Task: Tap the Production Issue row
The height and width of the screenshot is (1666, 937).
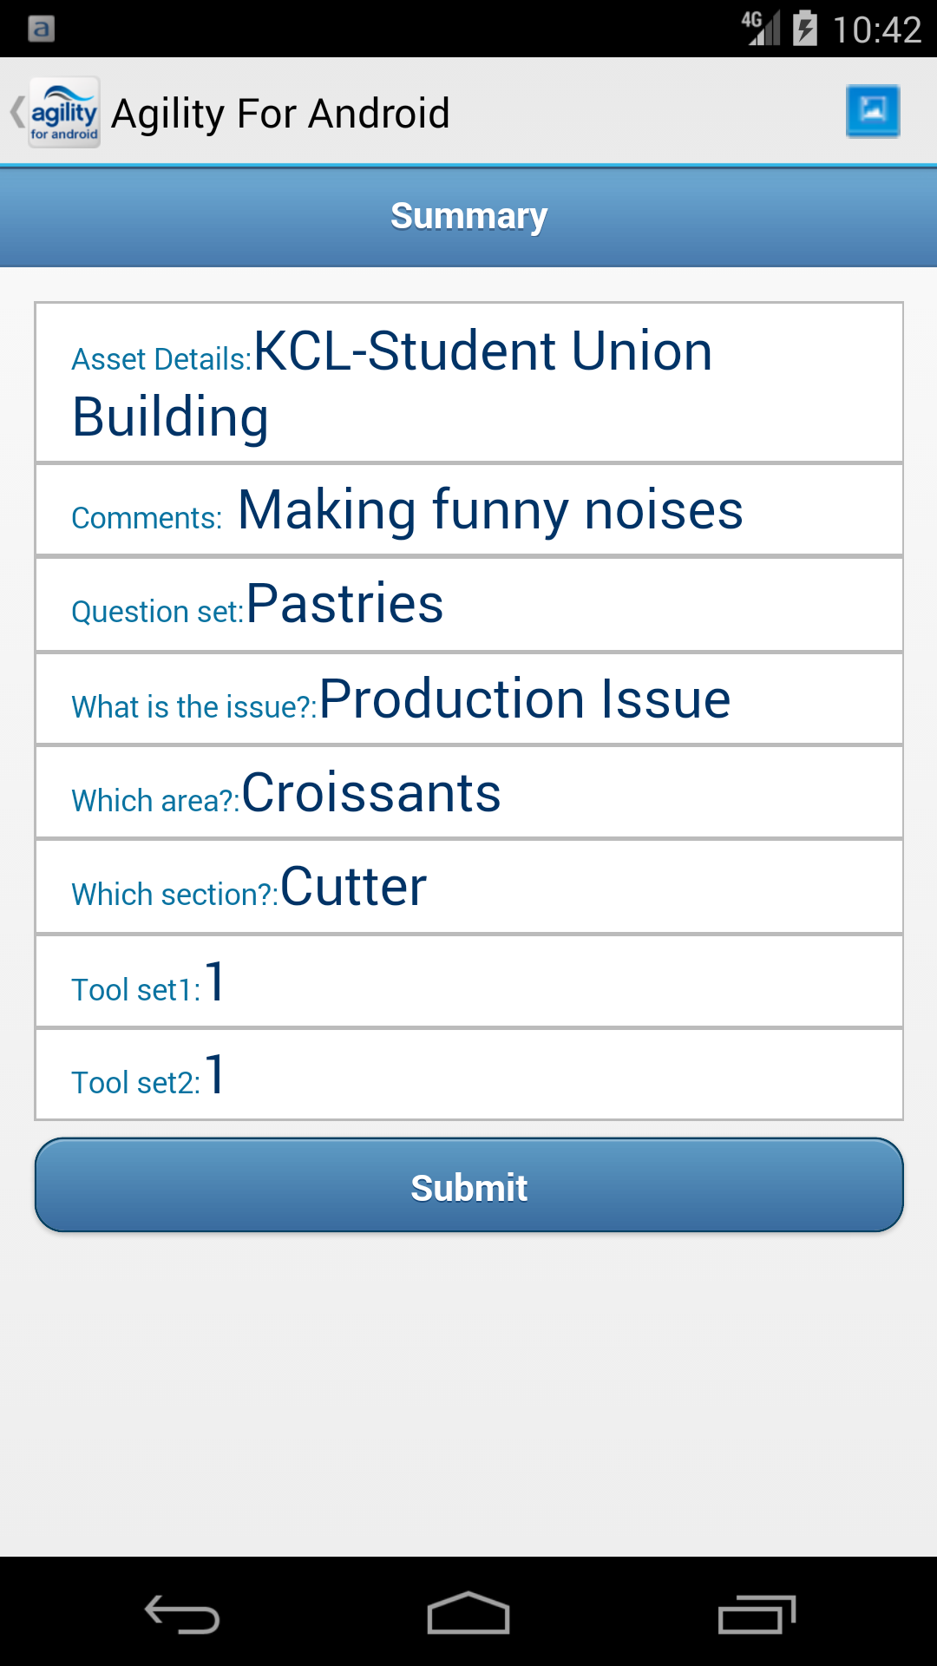Action: pos(468,699)
